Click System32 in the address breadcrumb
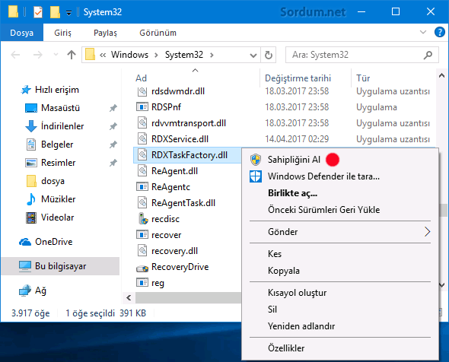The height and width of the screenshot is (362, 449). 184,54
